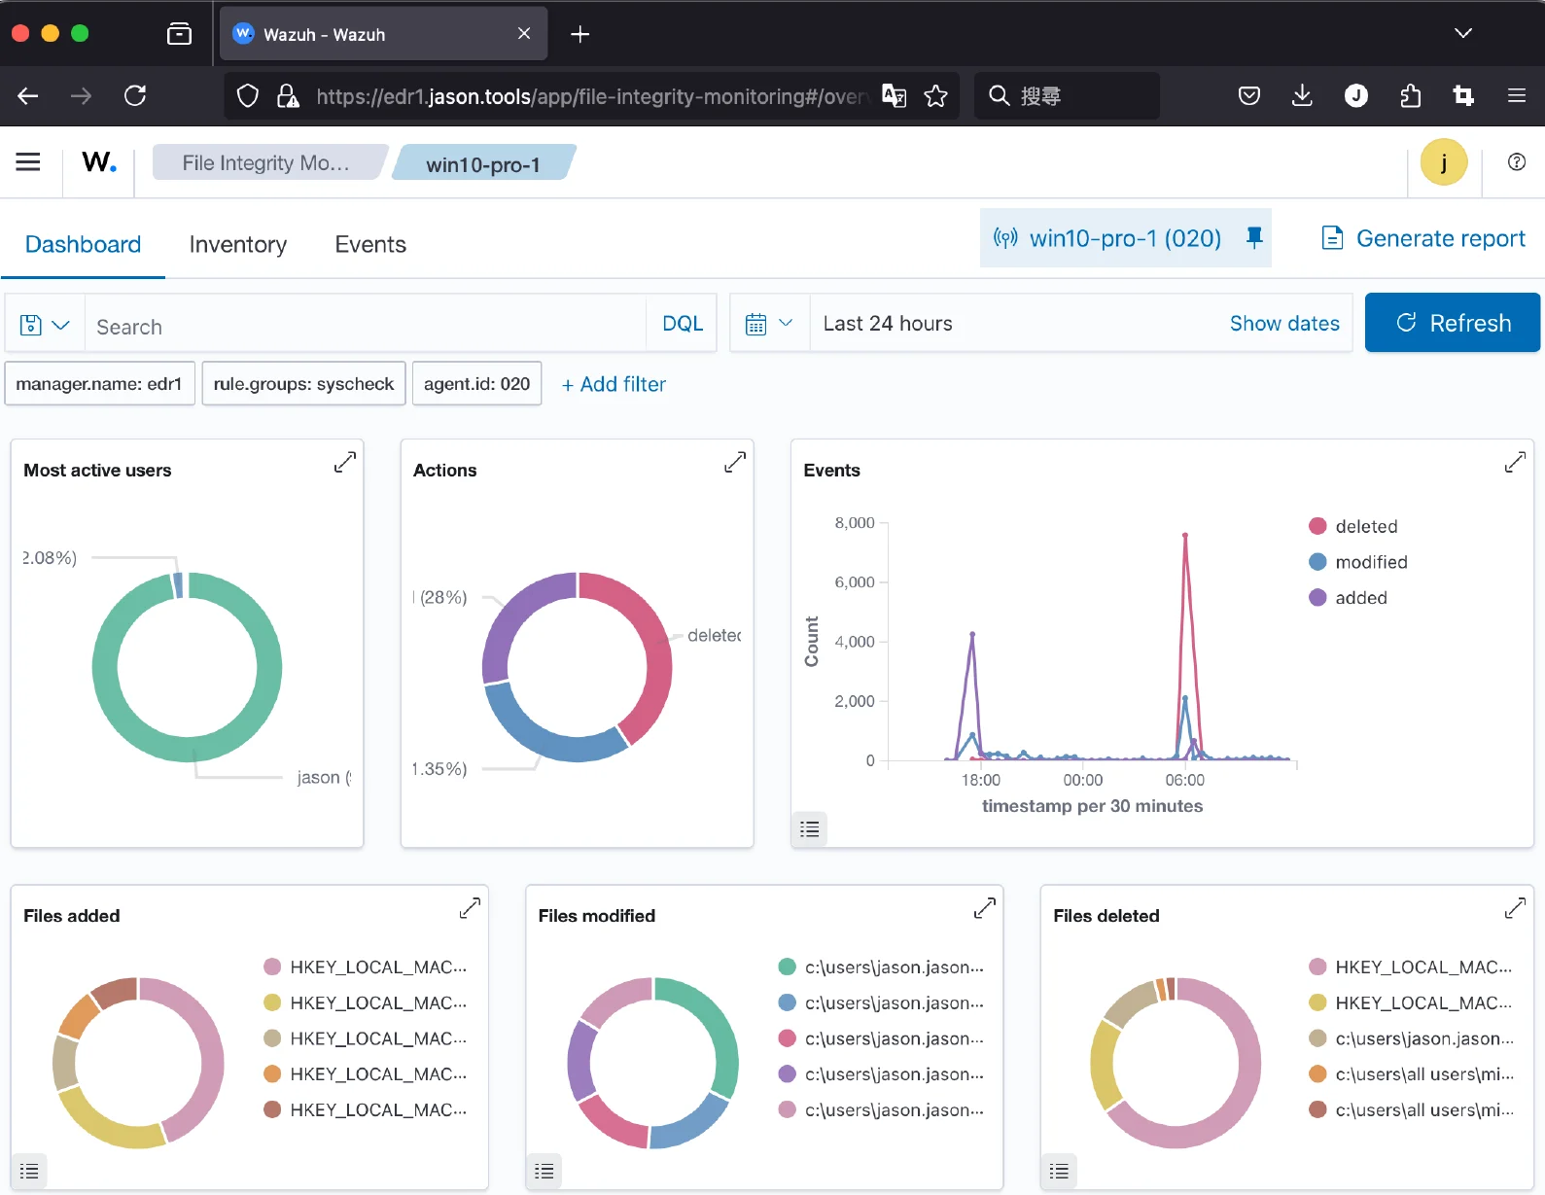This screenshot has width=1545, height=1195.
Task: Switch to the Events tab
Action: (x=370, y=244)
